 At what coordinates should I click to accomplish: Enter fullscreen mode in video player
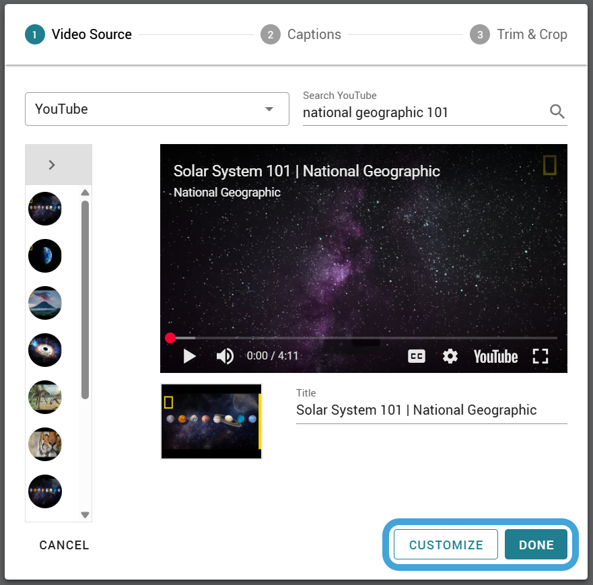point(540,356)
